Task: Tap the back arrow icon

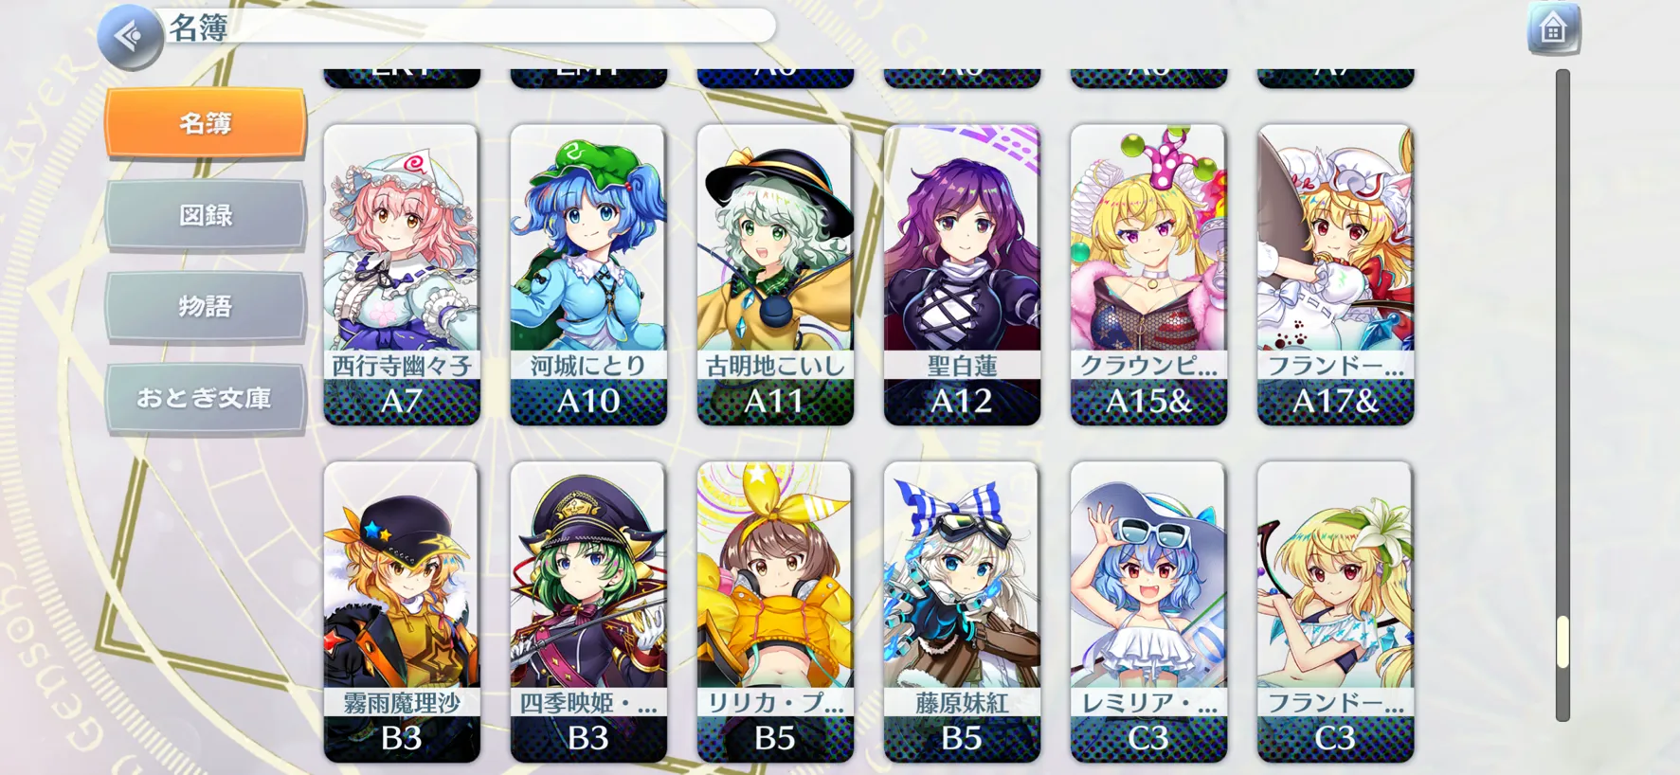Action: (130, 36)
